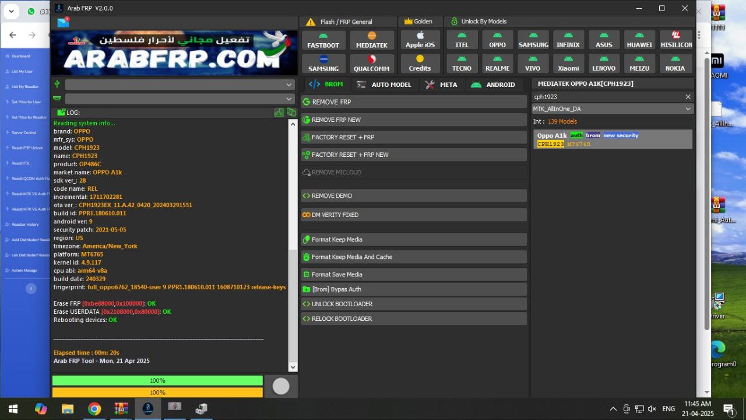Open the Credits button
This screenshot has height=420, width=746.
[x=420, y=64]
